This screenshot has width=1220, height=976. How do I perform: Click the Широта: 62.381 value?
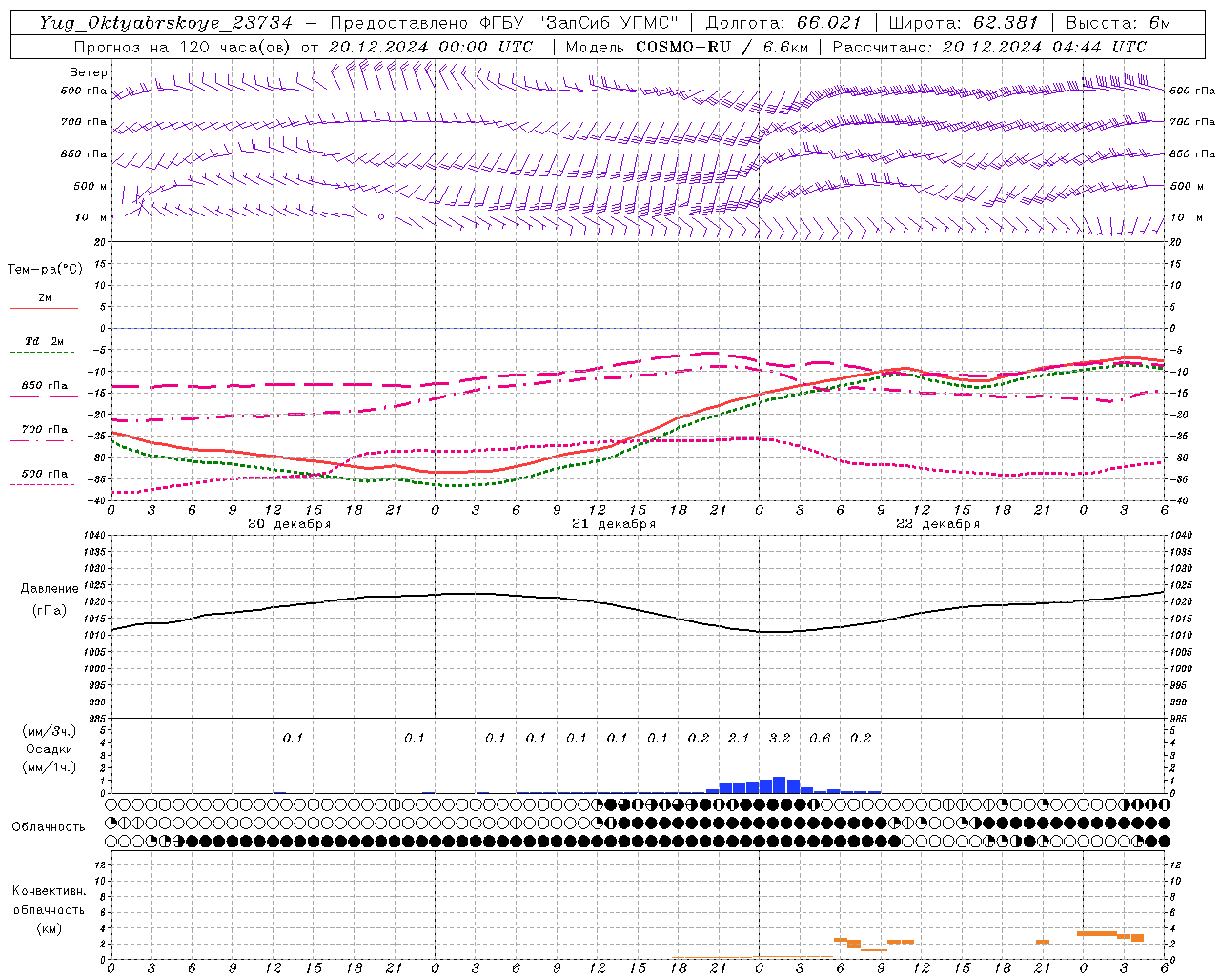click(964, 23)
